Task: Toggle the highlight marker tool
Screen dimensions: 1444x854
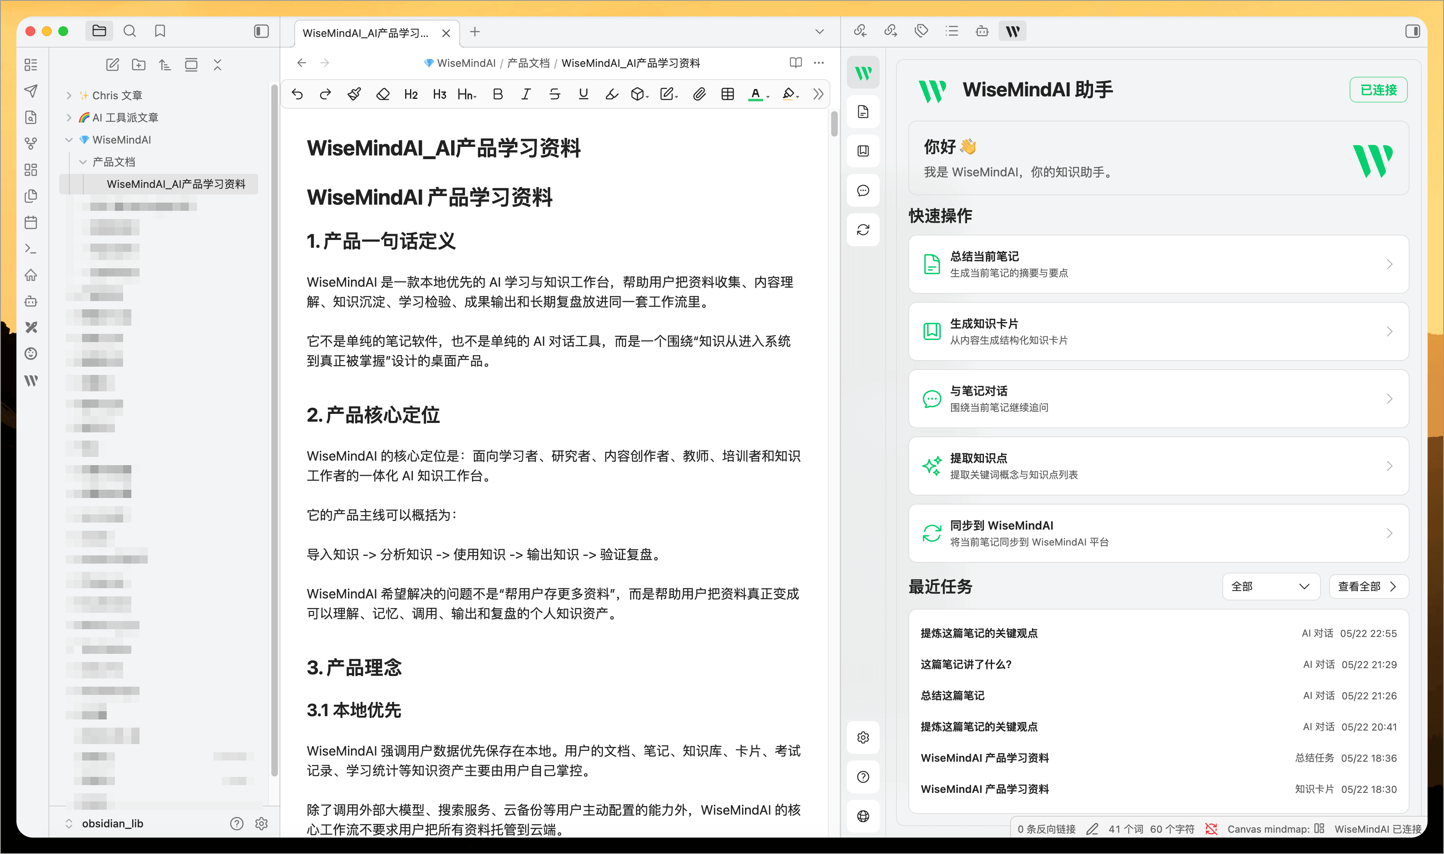Action: pos(612,94)
